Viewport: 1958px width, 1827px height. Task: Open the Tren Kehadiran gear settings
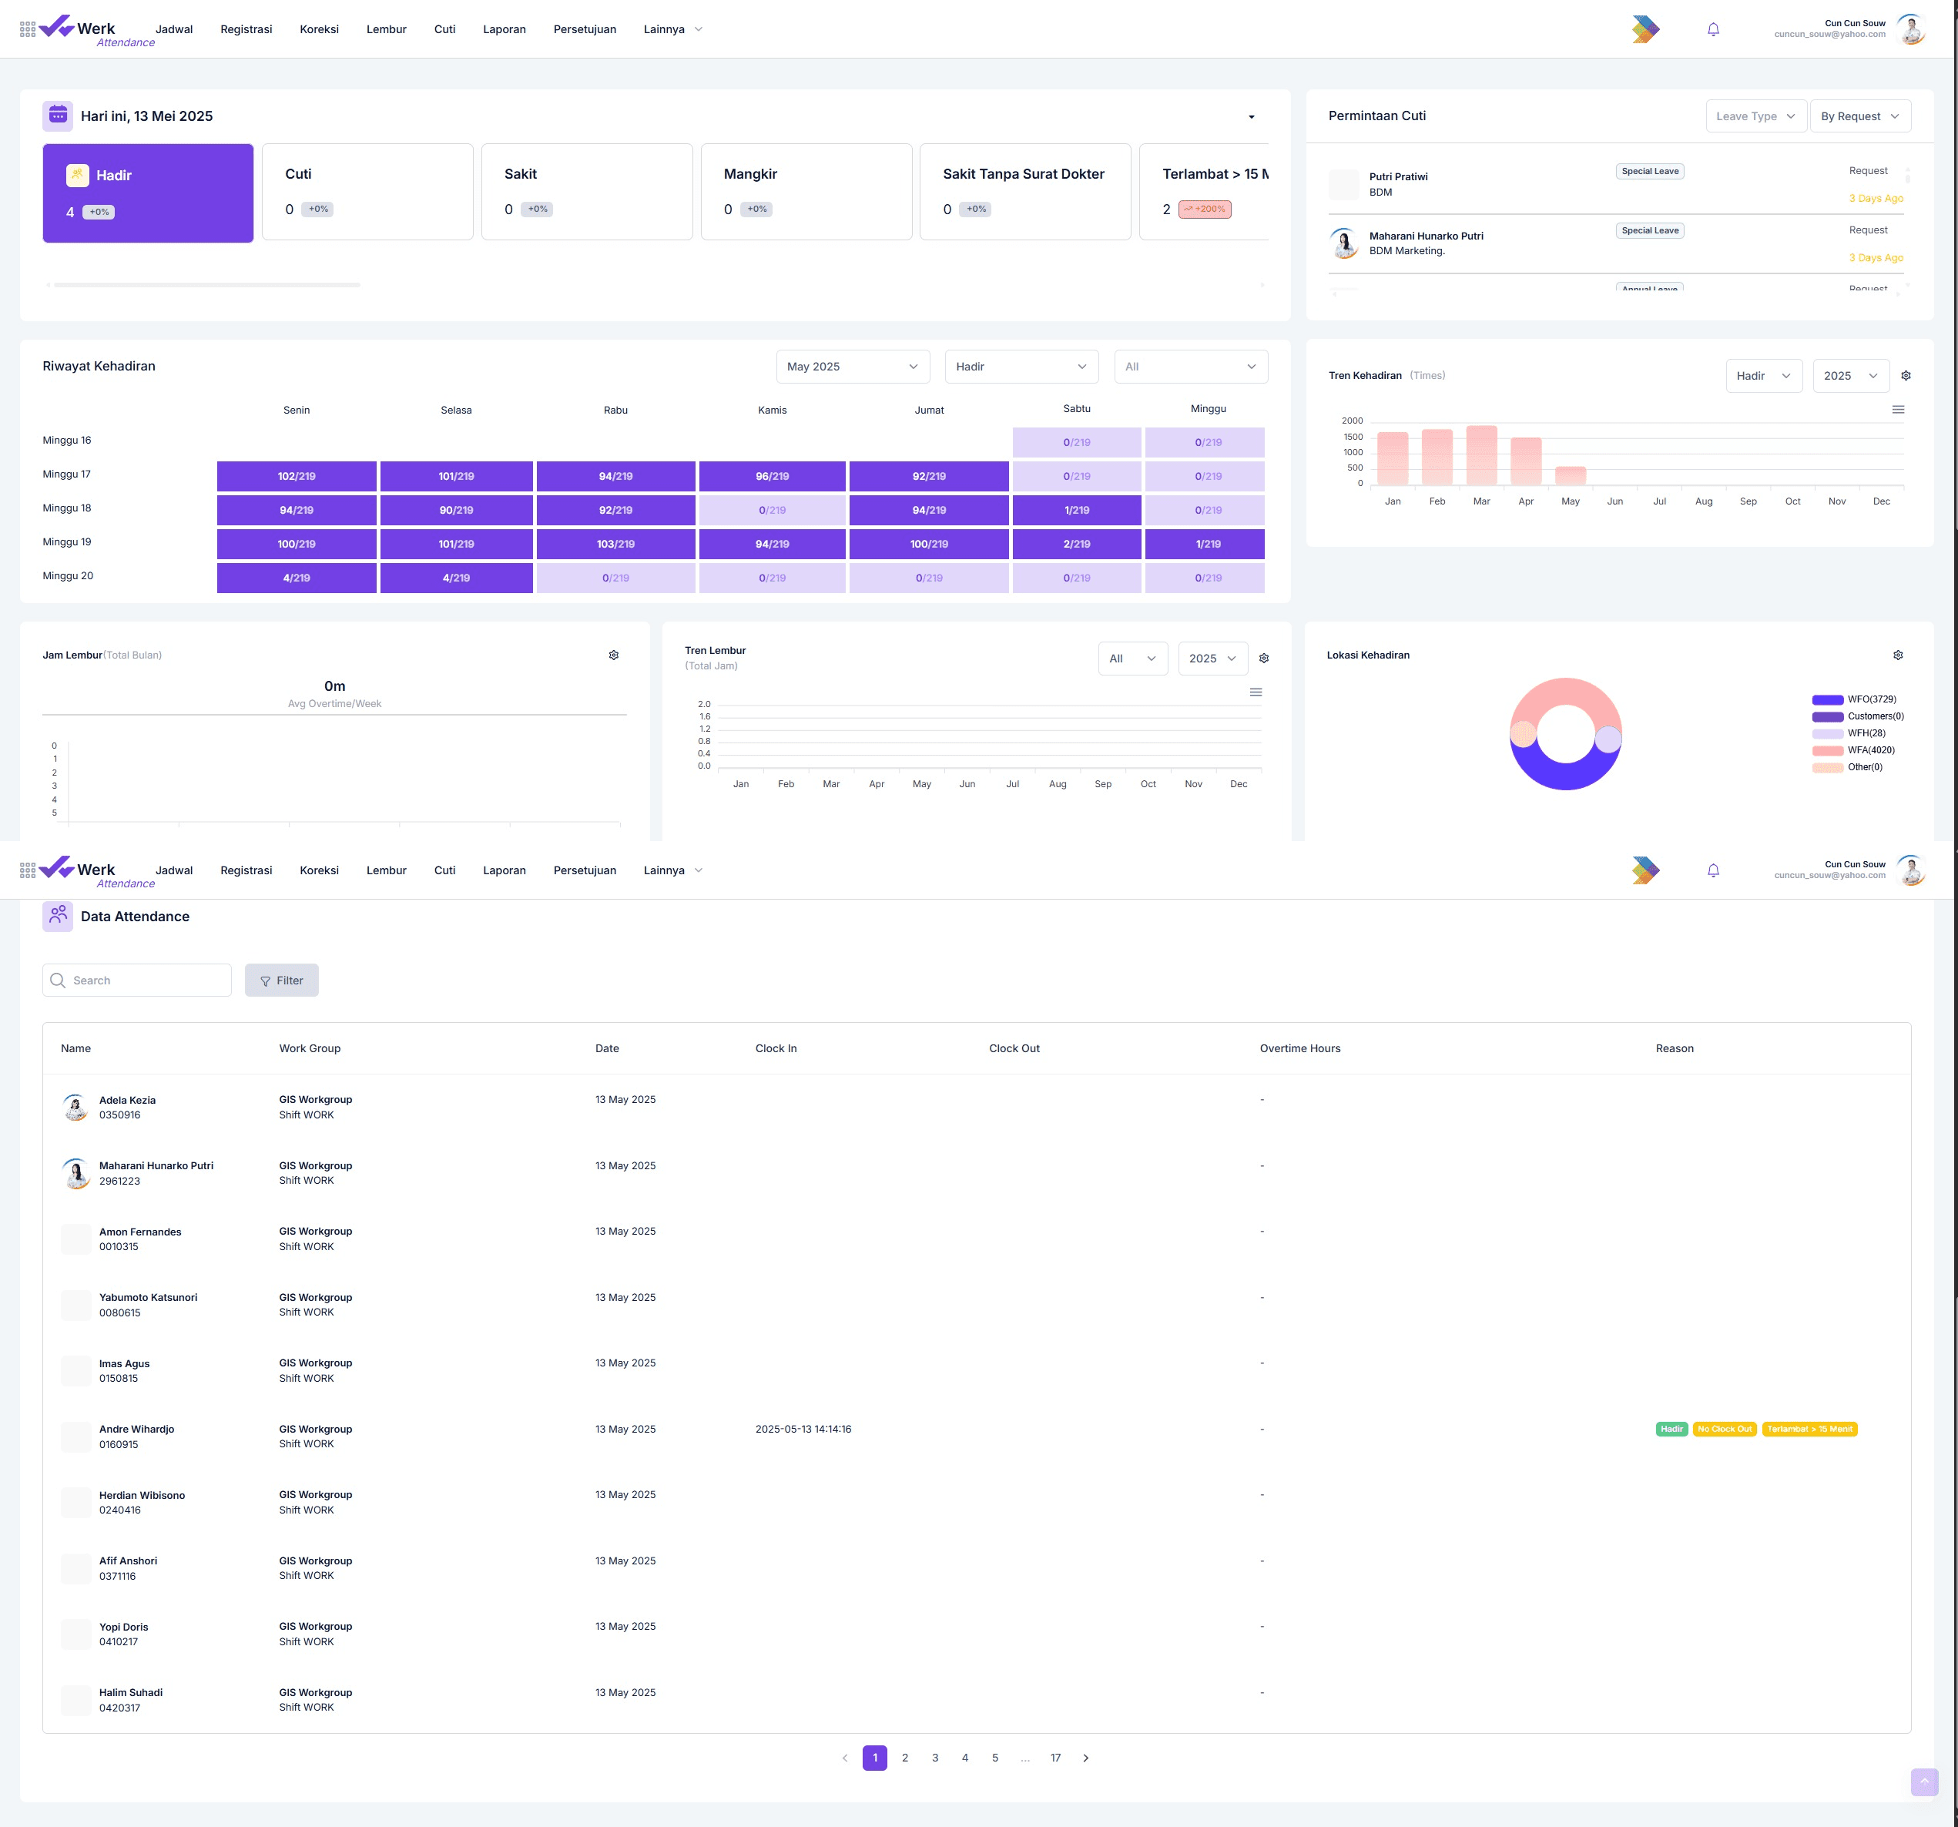point(1906,375)
